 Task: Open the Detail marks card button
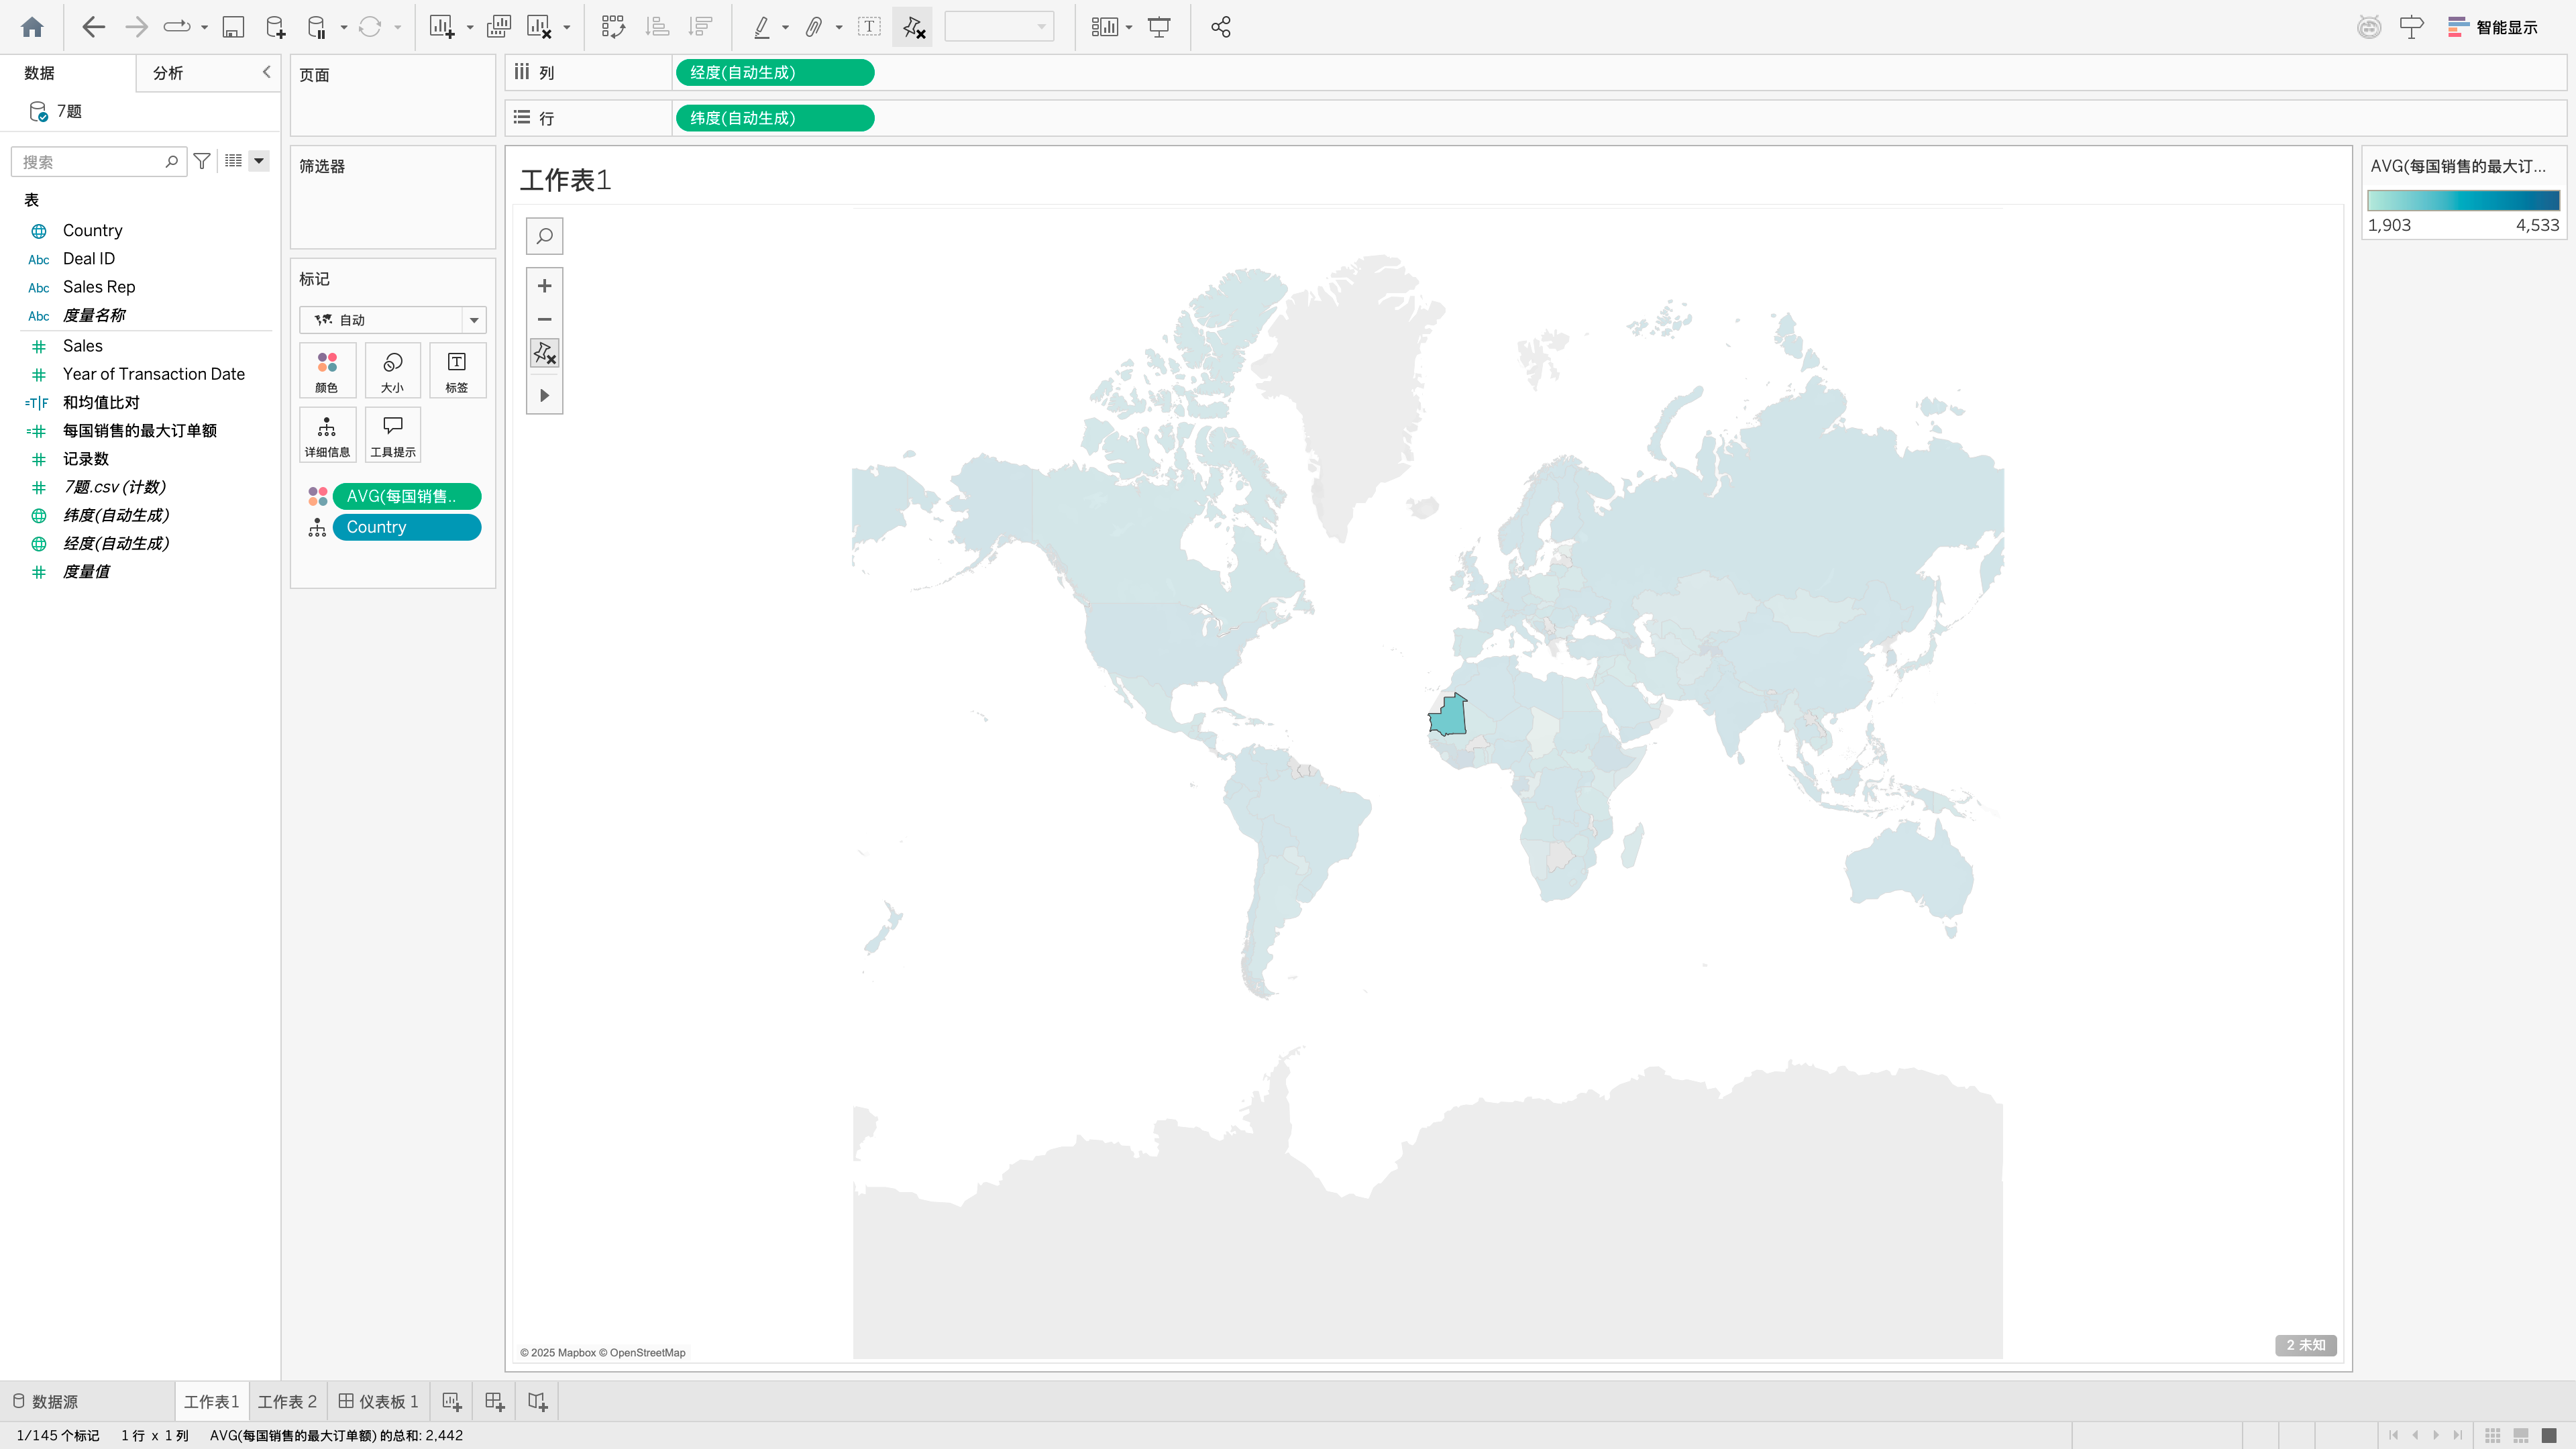[x=327, y=435]
